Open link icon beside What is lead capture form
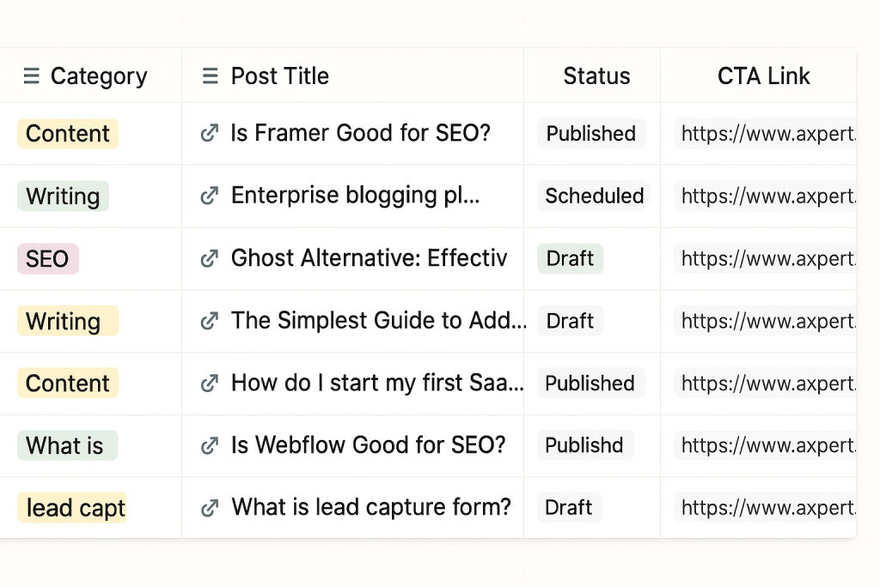This screenshot has height=586, width=880. 210,508
